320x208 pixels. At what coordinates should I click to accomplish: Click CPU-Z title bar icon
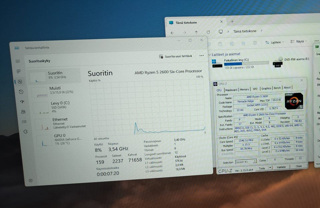click(215, 84)
